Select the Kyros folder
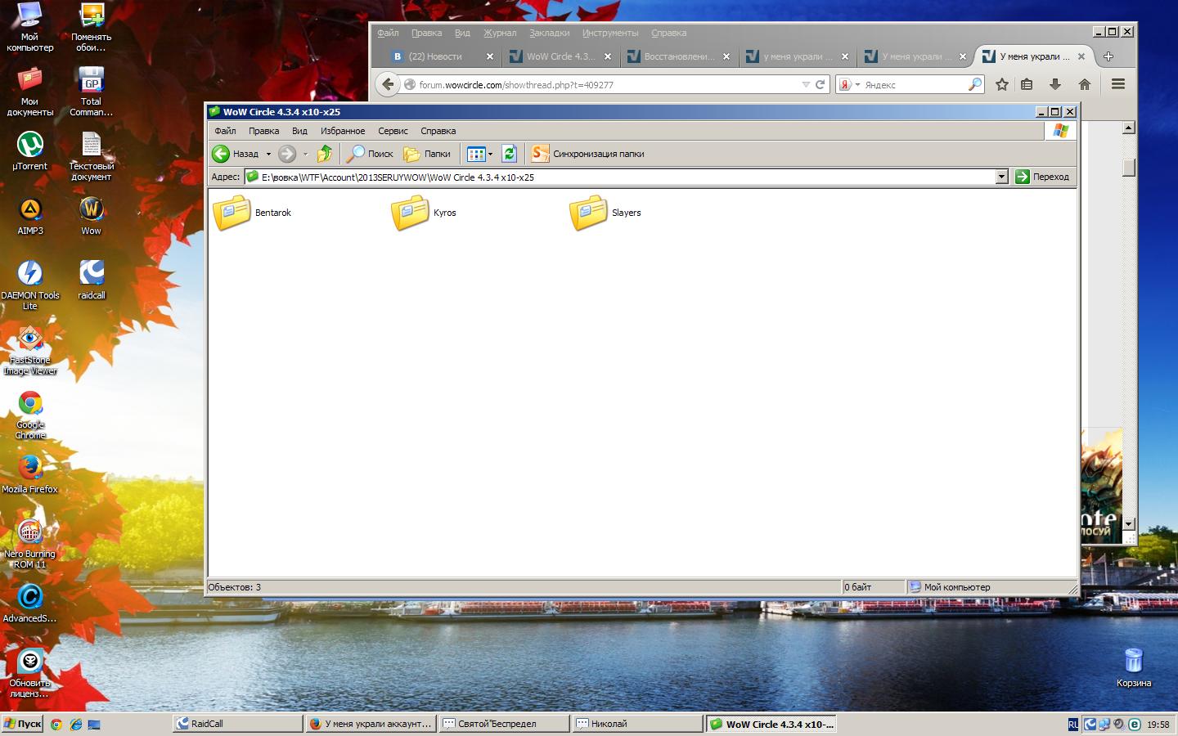Screen dimensions: 1178x736 tap(424, 213)
